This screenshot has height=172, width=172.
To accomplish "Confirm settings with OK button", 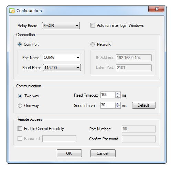I will point(69,153).
